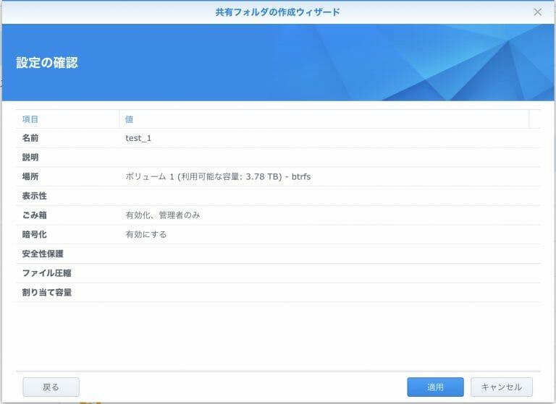
Task: Select the value test_1
Action: (x=138, y=139)
